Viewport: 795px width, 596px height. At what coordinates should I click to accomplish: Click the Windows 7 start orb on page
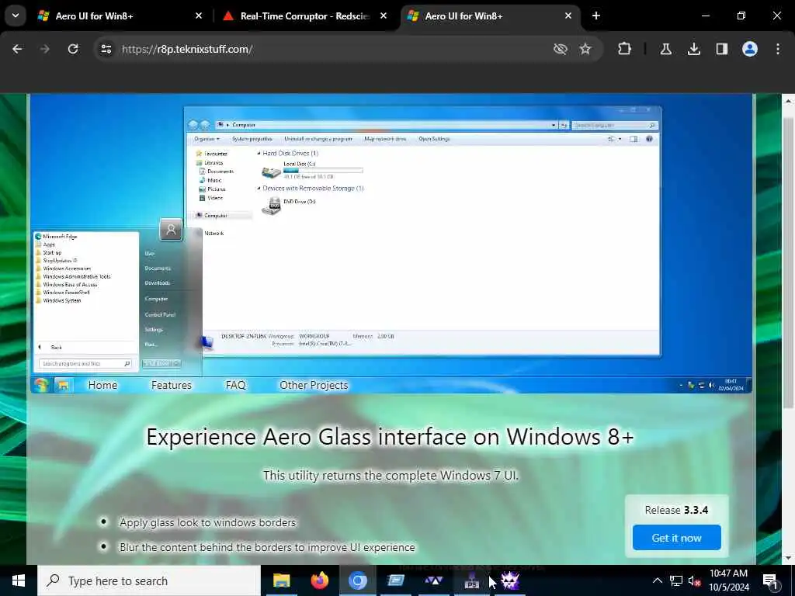pos(41,385)
